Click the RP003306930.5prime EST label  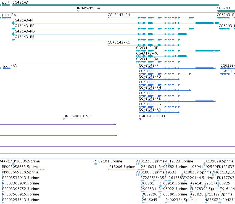(20, 183)
